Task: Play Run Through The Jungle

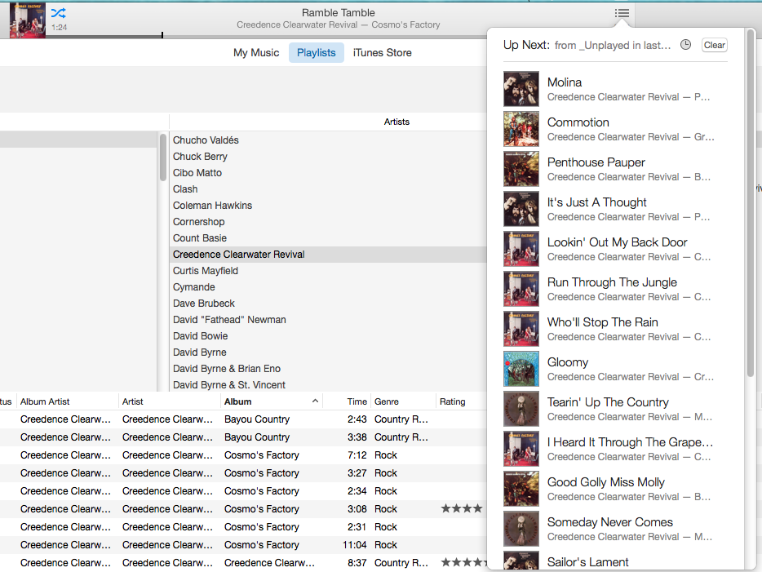Action: click(616, 289)
